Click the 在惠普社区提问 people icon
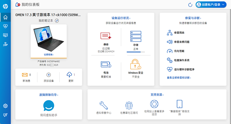 (129, 105)
